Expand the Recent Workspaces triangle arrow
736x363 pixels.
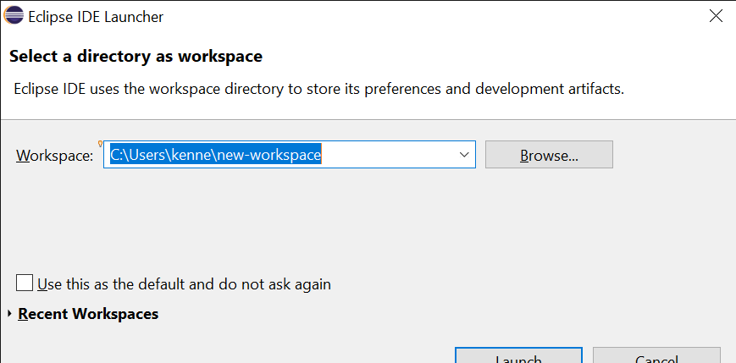click(10, 313)
